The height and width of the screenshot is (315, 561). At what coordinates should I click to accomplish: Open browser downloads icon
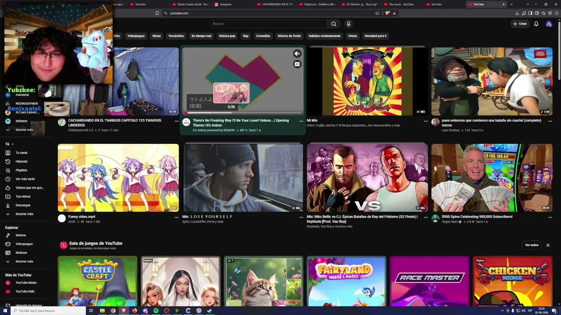point(517,13)
